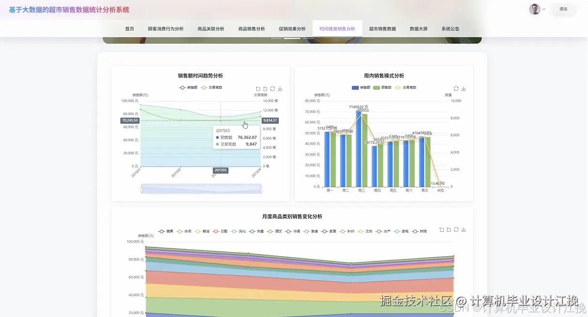
Task: Toggle 交易笔数 series in weekly chart legend
Action: [x=406, y=88]
